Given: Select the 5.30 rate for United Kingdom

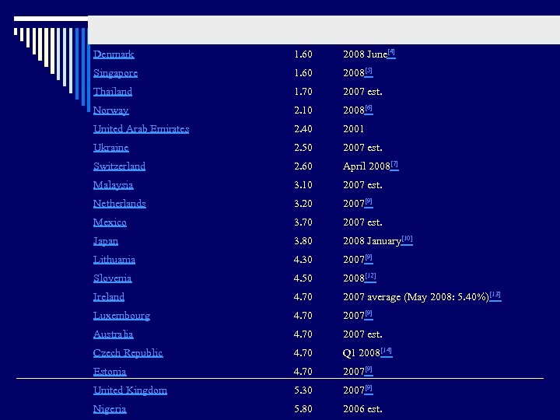Looking at the screenshot, I should (x=303, y=390).
